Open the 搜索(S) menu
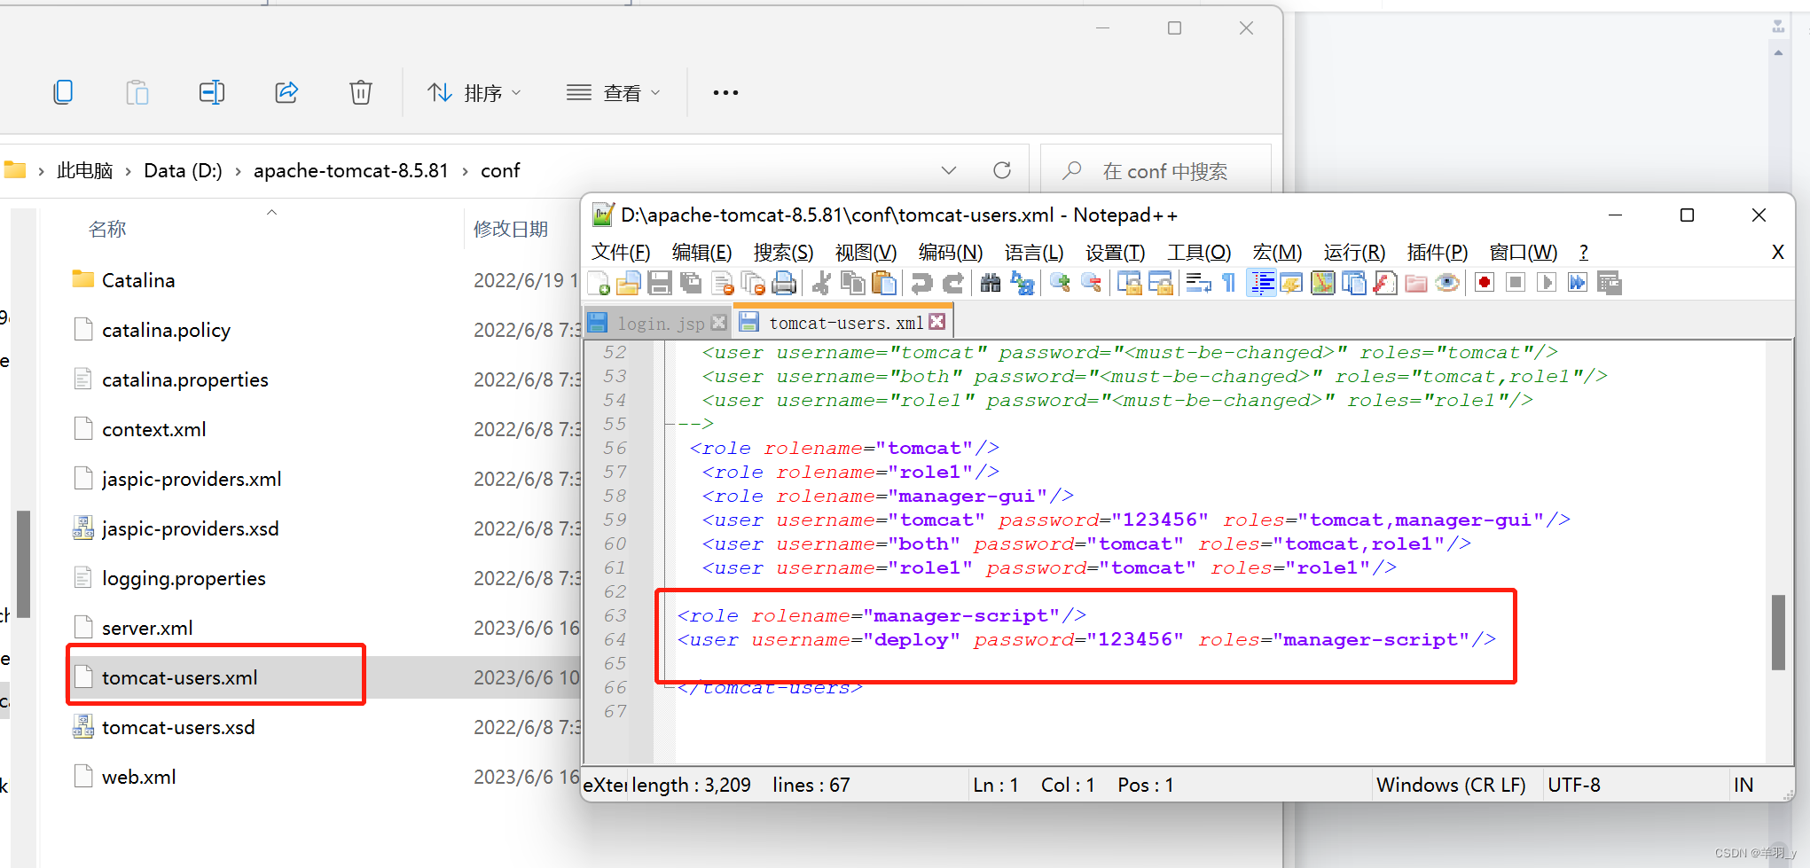1810x868 pixels. tap(783, 253)
